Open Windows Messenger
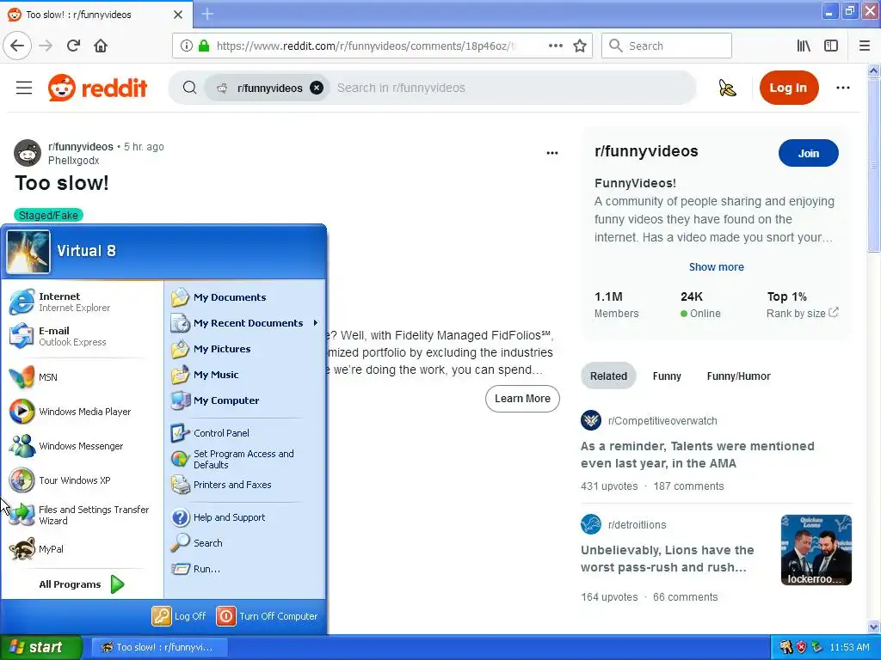The height and width of the screenshot is (660, 881). 82,446
